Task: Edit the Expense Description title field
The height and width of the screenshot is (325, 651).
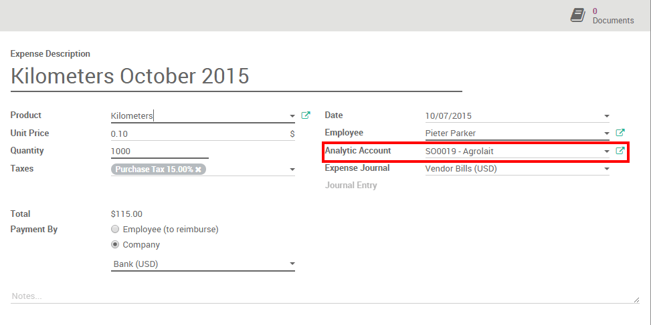Action: point(236,76)
